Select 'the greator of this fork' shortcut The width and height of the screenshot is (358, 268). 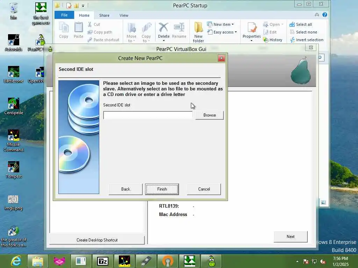[x=14, y=237]
